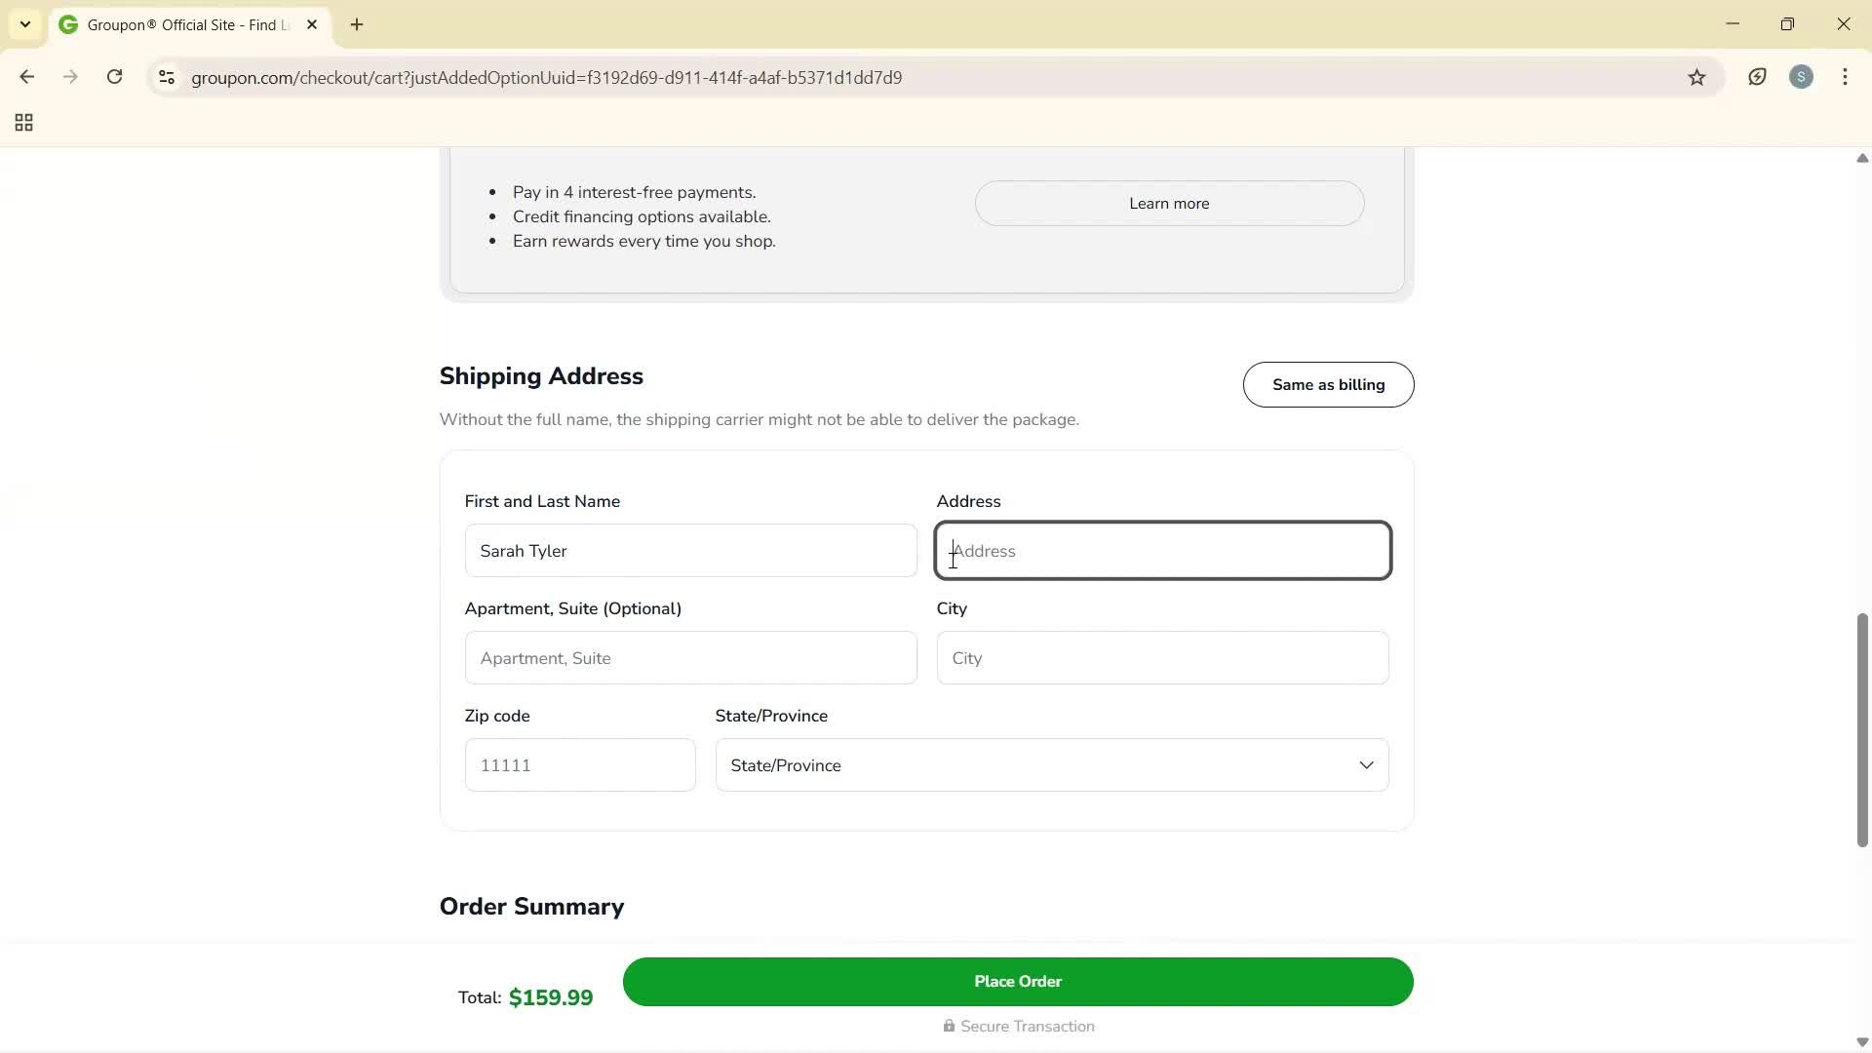Open Chrome's three-dot menu
The width and height of the screenshot is (1872, 1053).
[x=1845, y=77]
